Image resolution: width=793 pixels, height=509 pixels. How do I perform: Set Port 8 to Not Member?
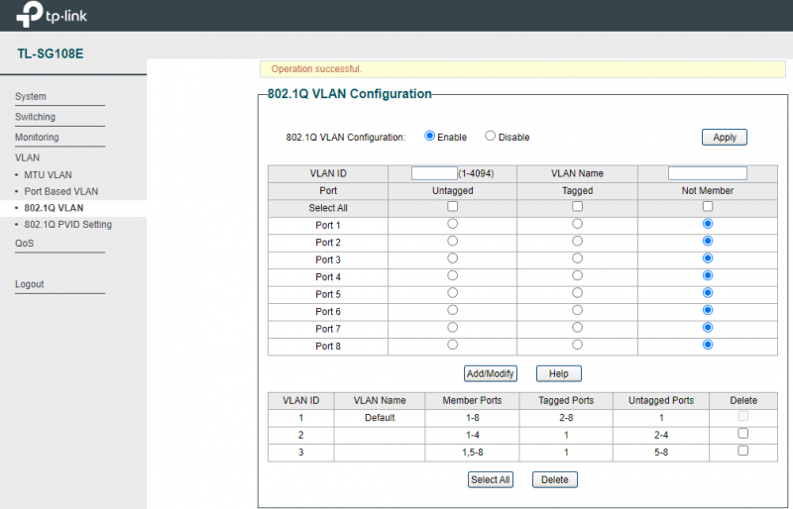(708, 346)
